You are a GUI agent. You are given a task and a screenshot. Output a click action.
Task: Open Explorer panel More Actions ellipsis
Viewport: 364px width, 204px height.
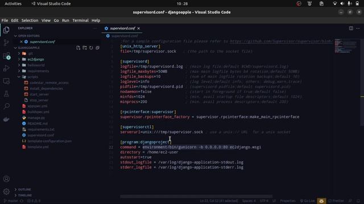coord(95,28)
